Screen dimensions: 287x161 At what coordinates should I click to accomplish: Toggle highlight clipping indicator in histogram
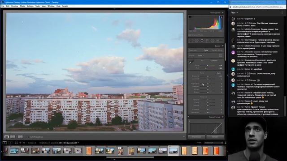pyautogui.click(x=222, y=17)
